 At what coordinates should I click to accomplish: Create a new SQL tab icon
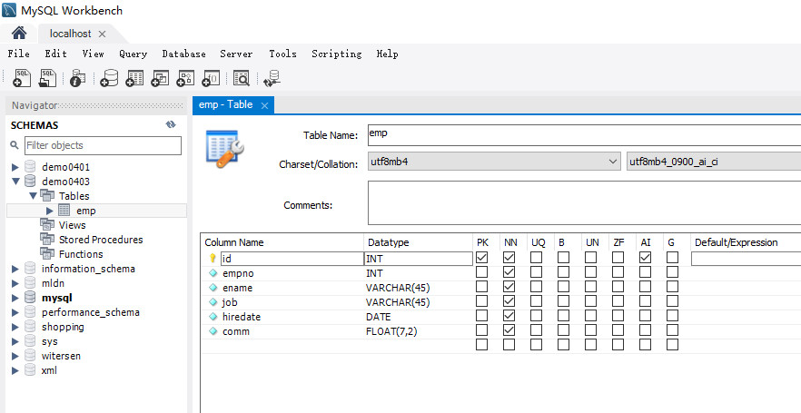pos(22,78)
